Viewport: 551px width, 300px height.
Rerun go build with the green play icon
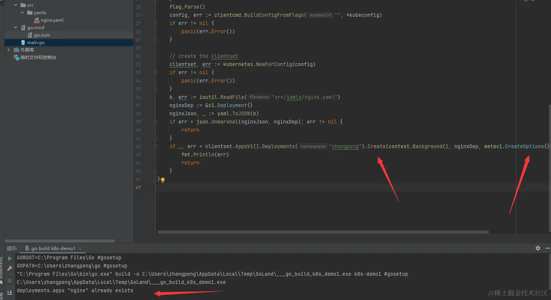(10, 258)
